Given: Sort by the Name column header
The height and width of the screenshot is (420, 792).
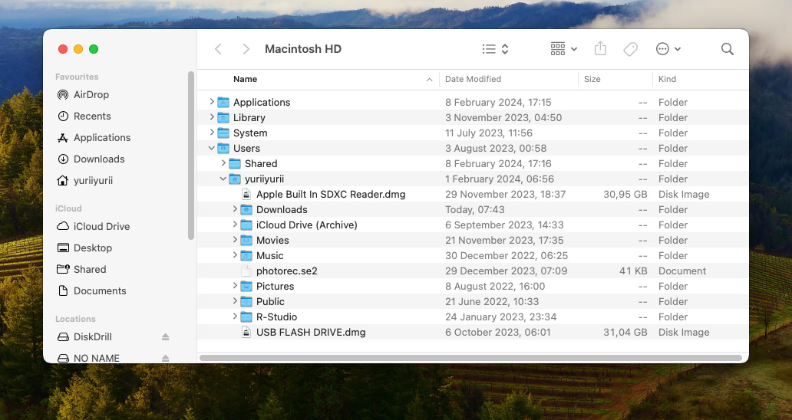Looking at the screenshot, I should [x=245, y=79].
